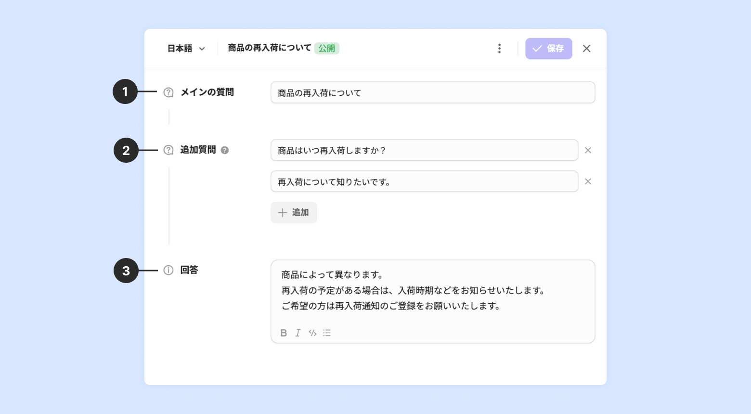Viewport: 751px width, 414px height.
Task: Click the Bold formatting icon
Action: [284, 333]
